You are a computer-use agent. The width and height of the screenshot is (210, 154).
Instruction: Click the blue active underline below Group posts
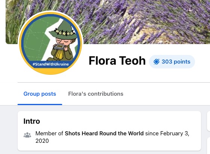40,104
